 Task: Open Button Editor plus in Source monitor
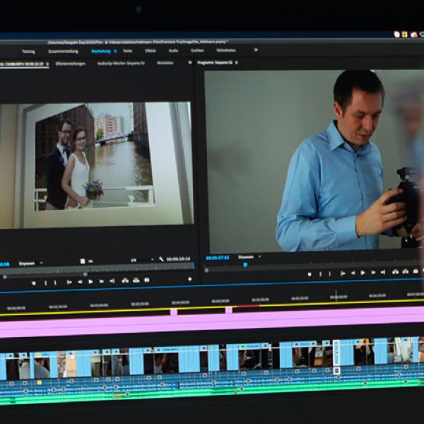coord(189,280)
